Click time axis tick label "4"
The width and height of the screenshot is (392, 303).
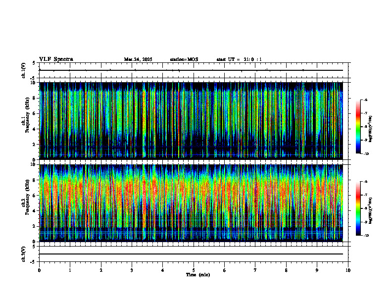pos(163,270)
